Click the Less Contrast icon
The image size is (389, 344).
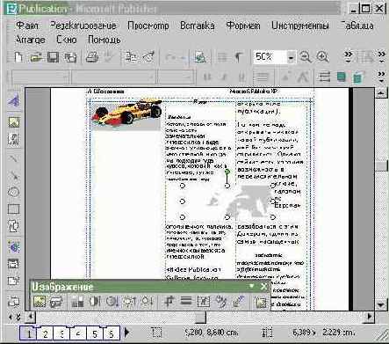[x=112, y=302]
